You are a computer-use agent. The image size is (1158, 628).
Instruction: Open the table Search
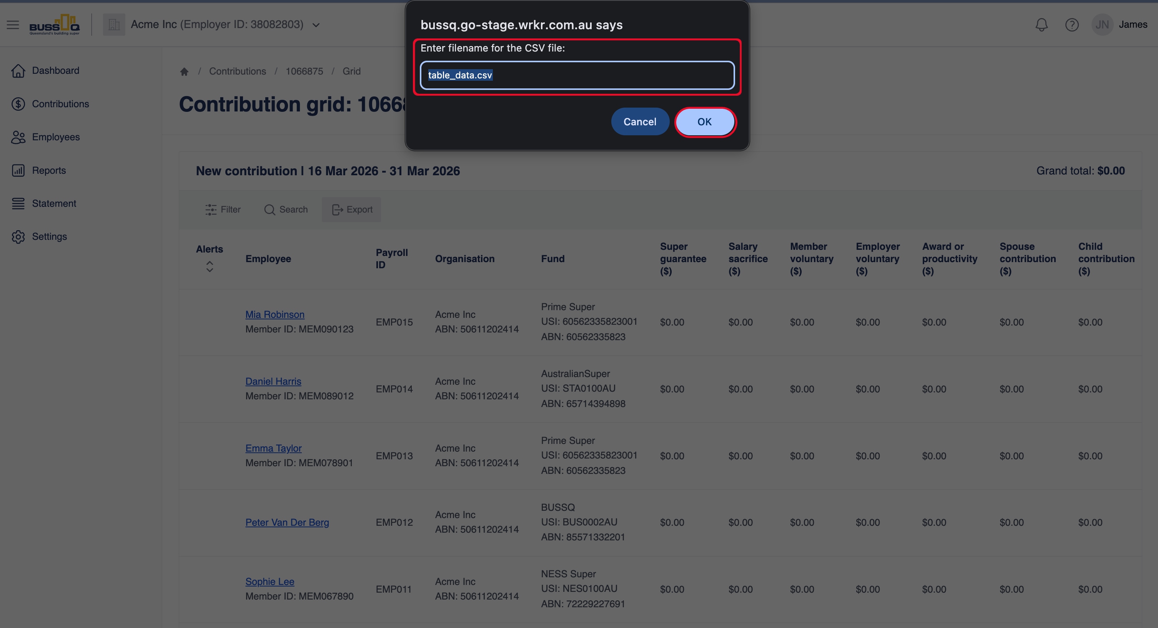(x=286, y=209)
